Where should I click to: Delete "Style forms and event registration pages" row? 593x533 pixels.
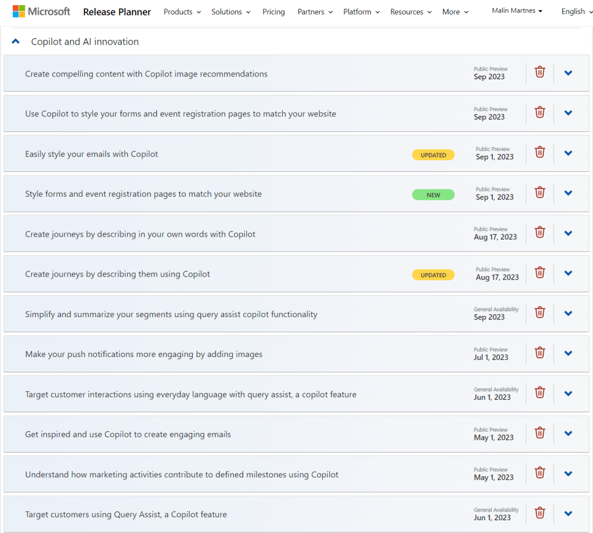[539, 192]
